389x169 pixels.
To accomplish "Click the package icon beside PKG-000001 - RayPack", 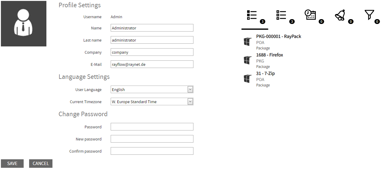I will click(248, 42).
